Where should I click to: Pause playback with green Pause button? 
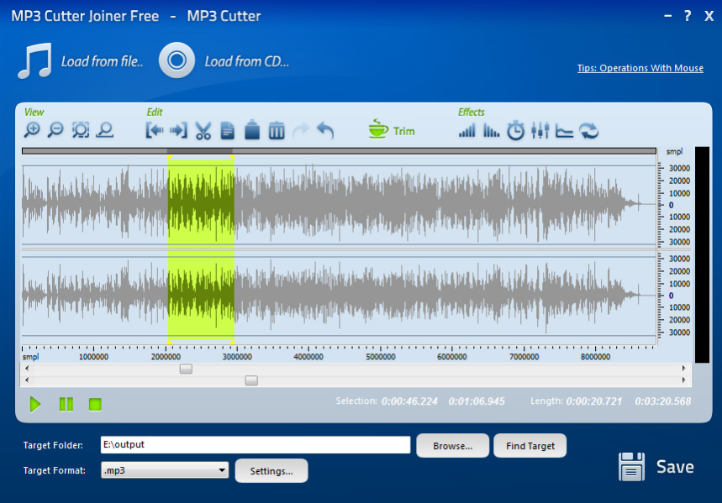click(x=66, y=405)
